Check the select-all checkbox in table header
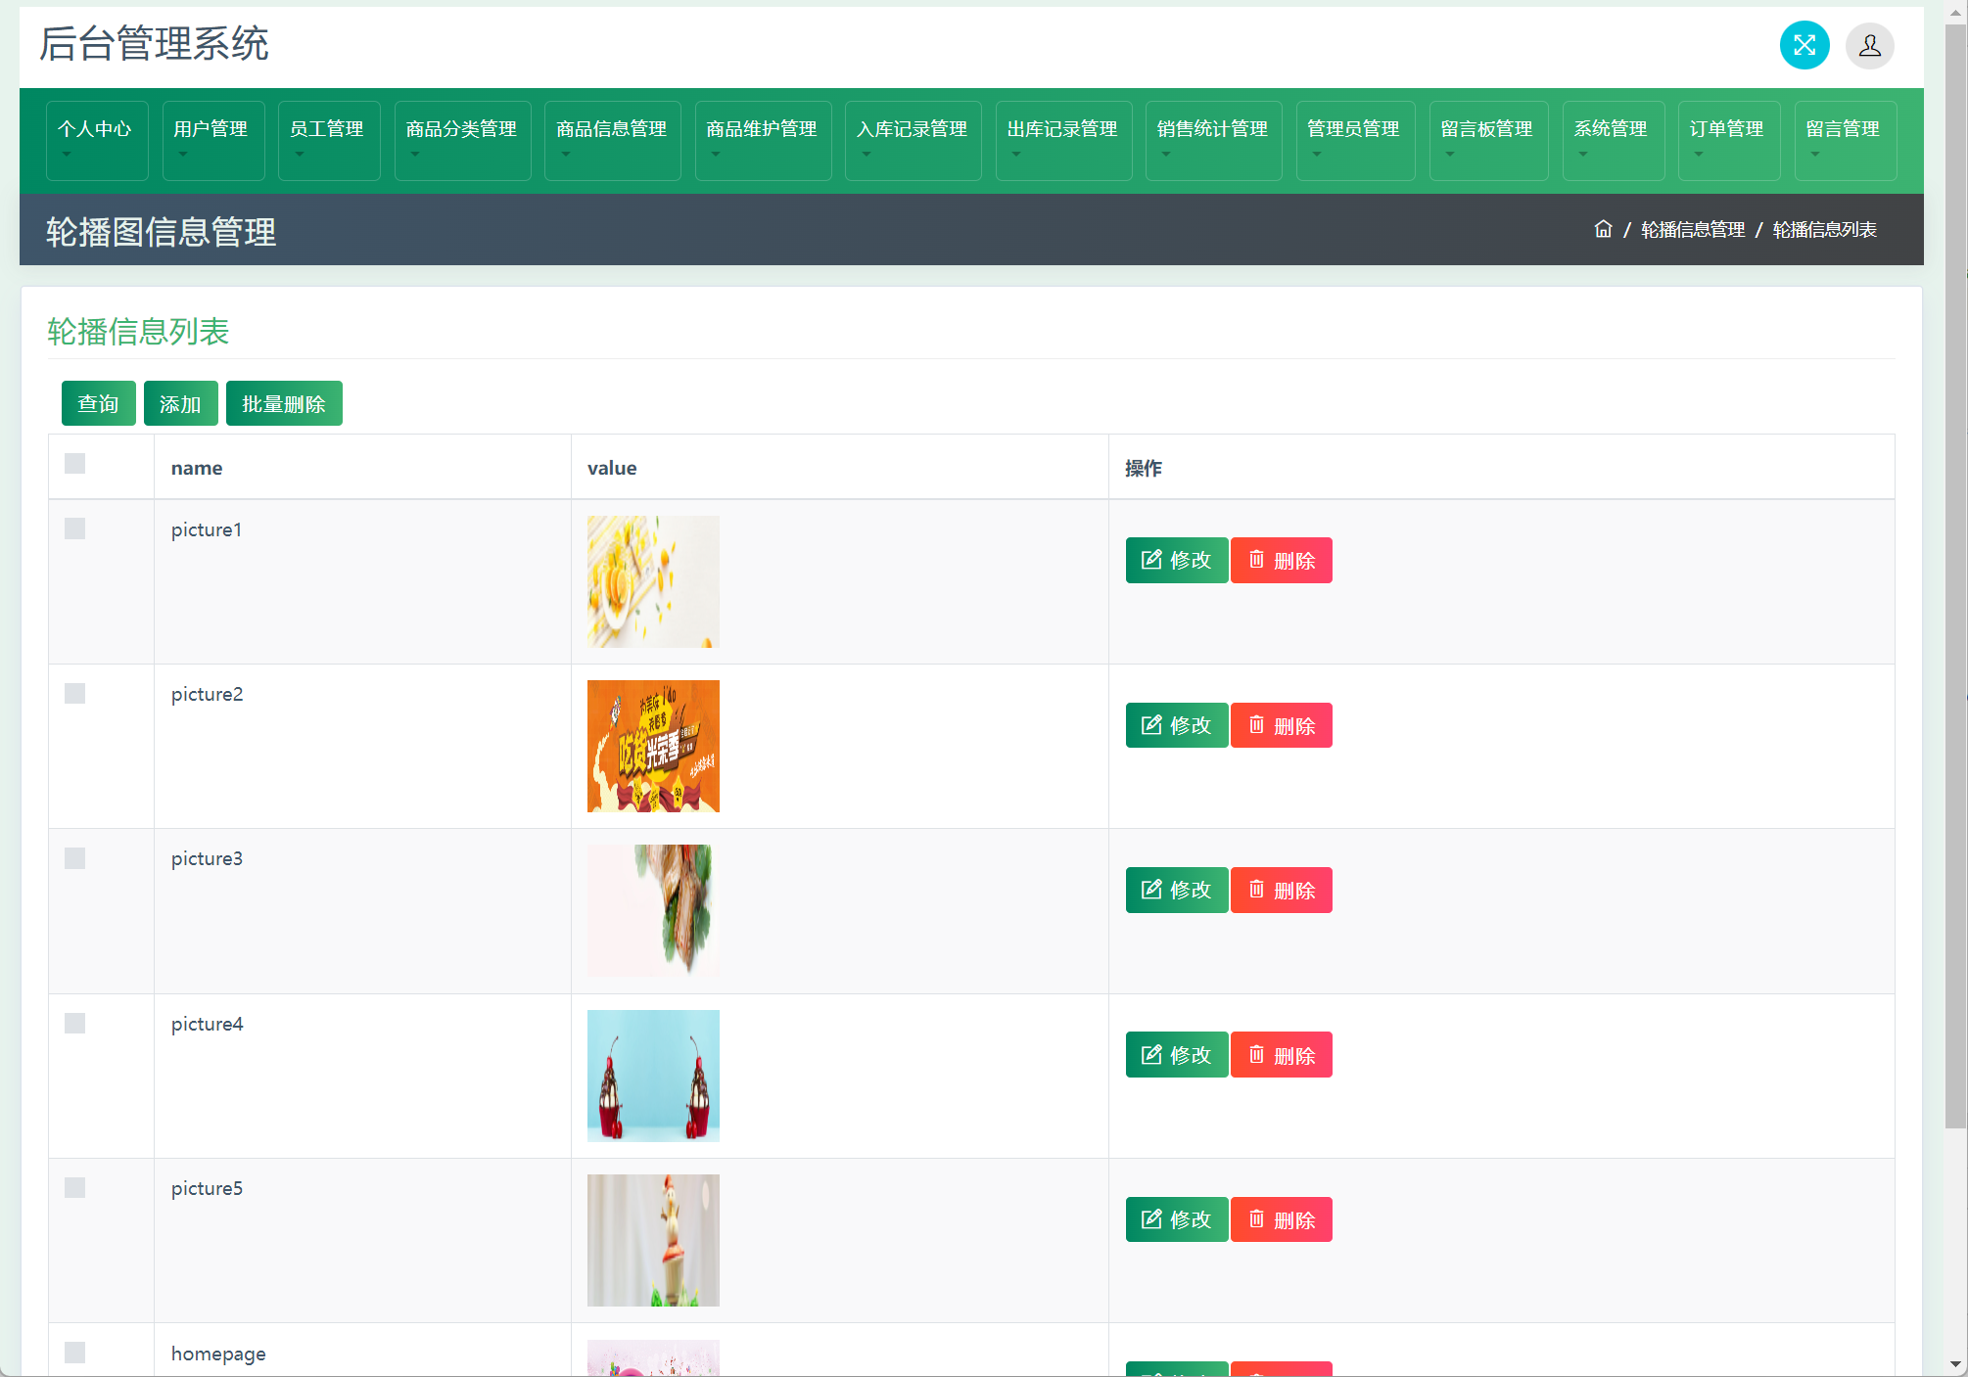 pos(74,464)
